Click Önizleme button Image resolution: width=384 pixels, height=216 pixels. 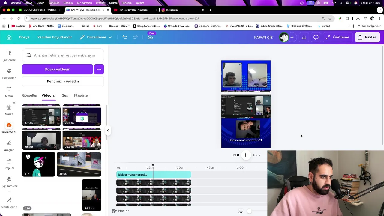pyautogui.click(x=338, y=37)
